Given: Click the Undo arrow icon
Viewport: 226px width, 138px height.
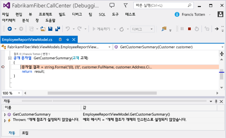Looking at the screenshot, I should click(68, 29).
